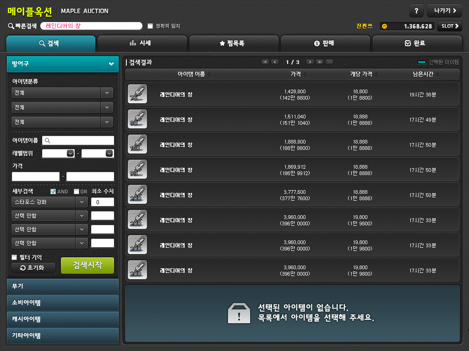Image resolution: width=469 pixels, height=351 pixels.
Task: Expand the other items category
Action: click(62, 335)
